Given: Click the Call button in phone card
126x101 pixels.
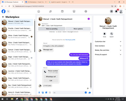Looking at the screenshot, I should coord(51,81).
